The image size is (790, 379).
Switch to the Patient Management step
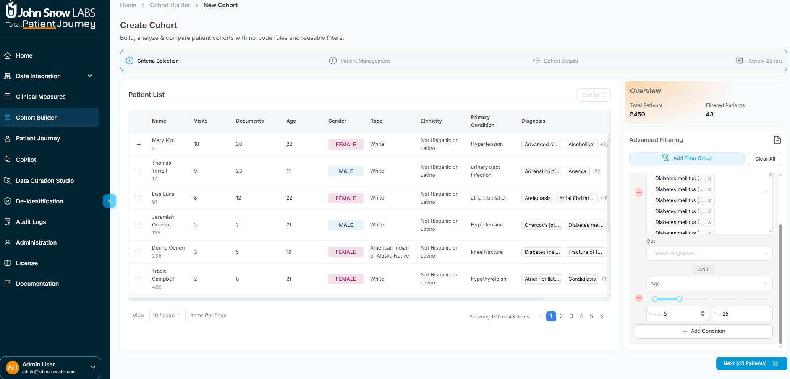tap(364, 61)
